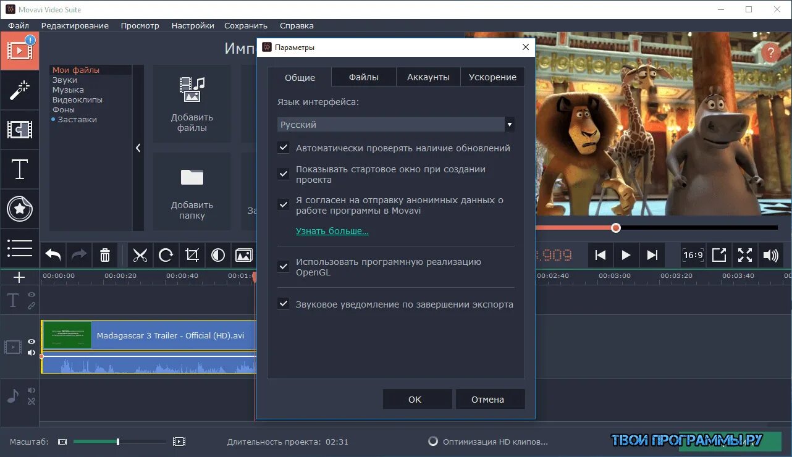
Task: Toggle sound notification on export completion
Action: pos(284,304)
